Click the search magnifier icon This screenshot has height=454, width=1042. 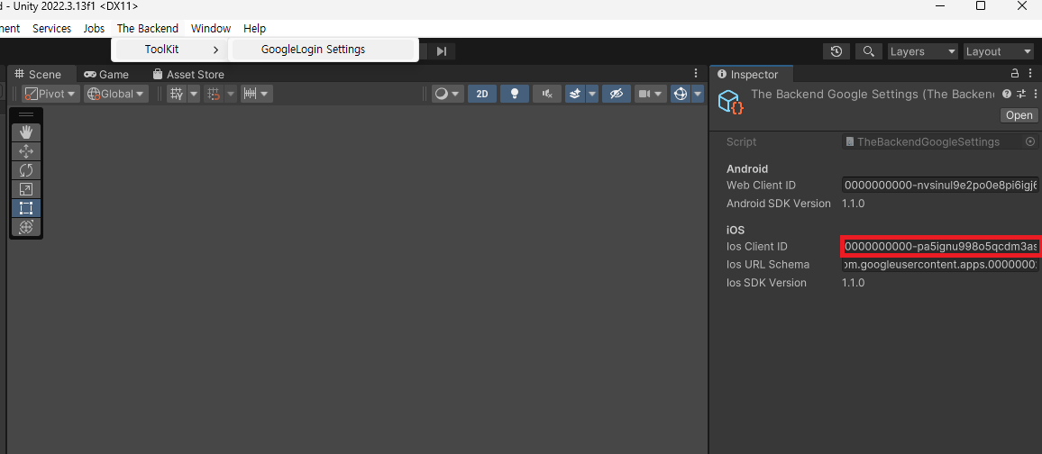pyautogui.click(x=868, y=51)
